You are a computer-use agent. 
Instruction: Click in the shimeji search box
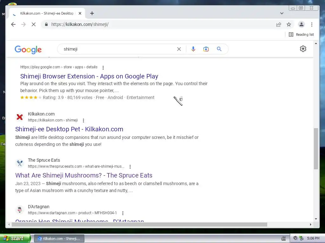coord(118,49)
